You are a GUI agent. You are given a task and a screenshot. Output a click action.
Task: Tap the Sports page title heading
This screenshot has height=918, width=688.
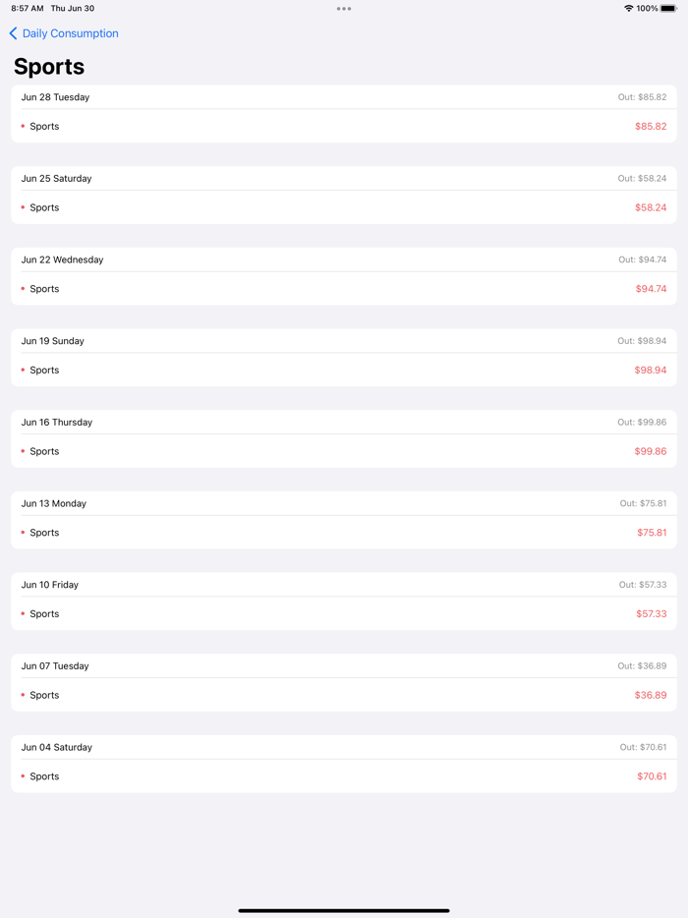(x=47, y=67)
